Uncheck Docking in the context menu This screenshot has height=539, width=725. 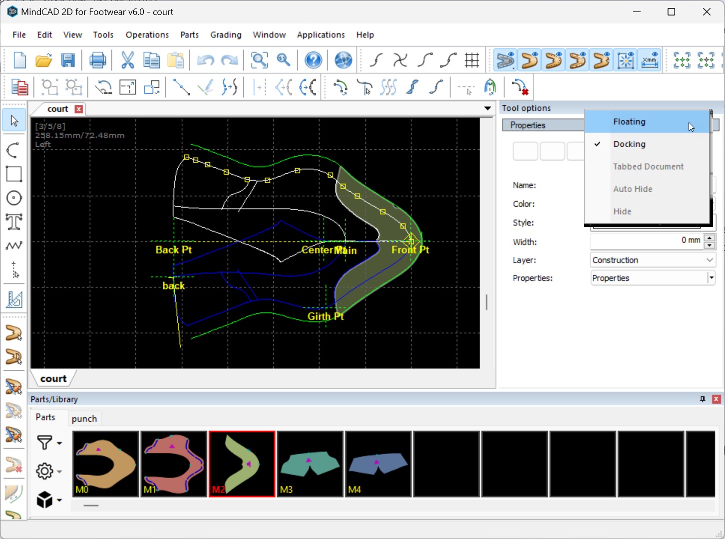click(630, 144)
